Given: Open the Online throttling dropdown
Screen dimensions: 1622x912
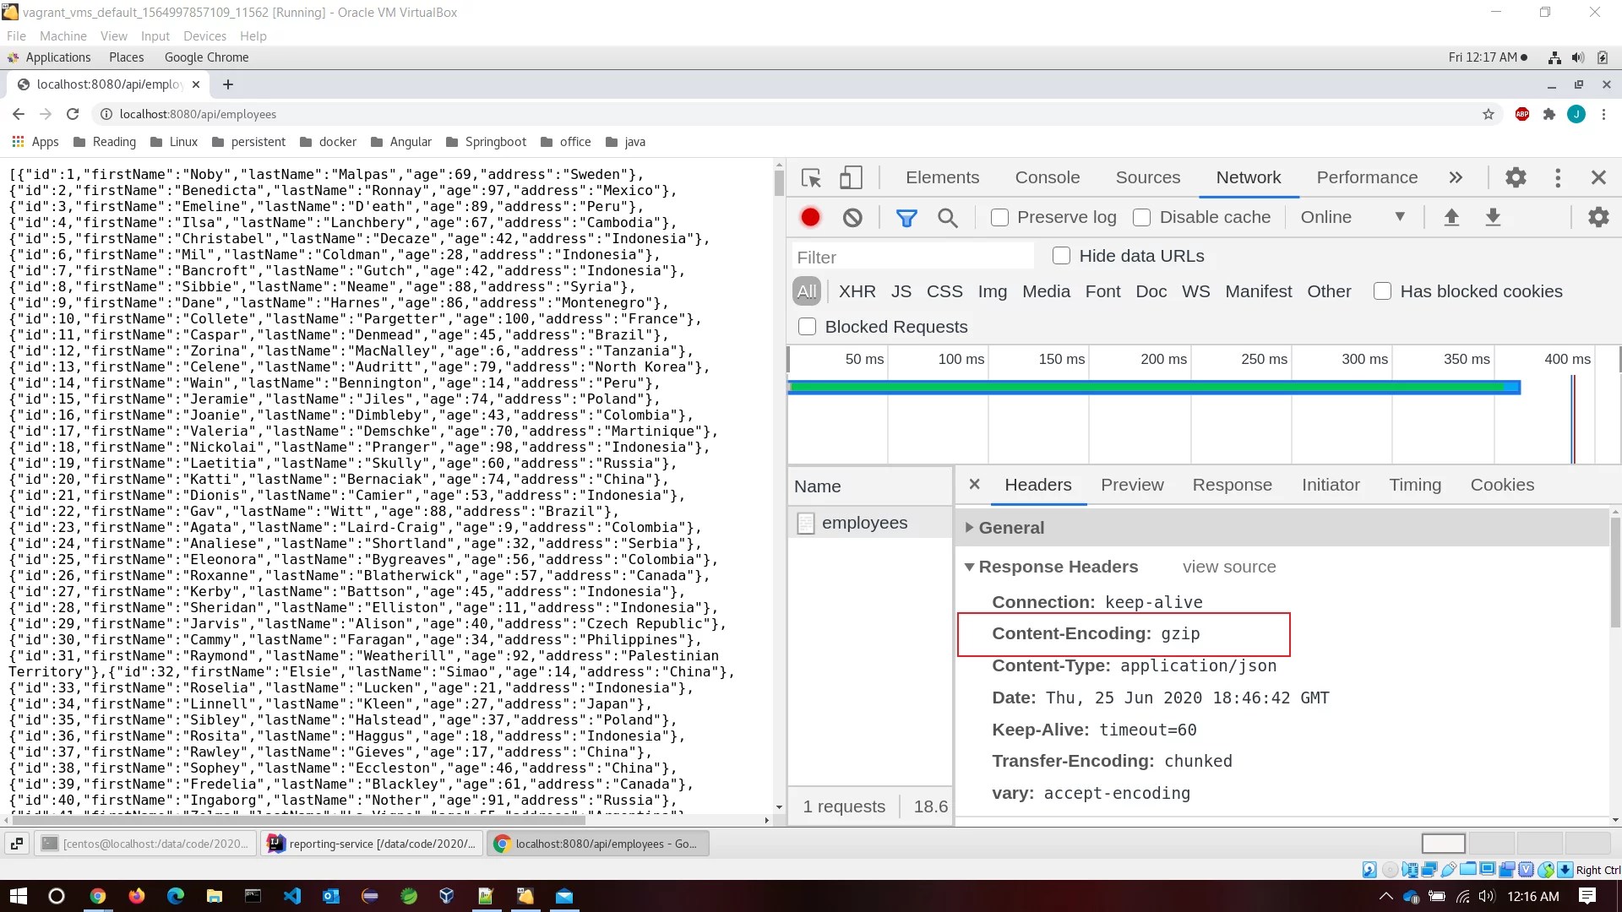Looking at the screenshot, I should coord(1352,218).
